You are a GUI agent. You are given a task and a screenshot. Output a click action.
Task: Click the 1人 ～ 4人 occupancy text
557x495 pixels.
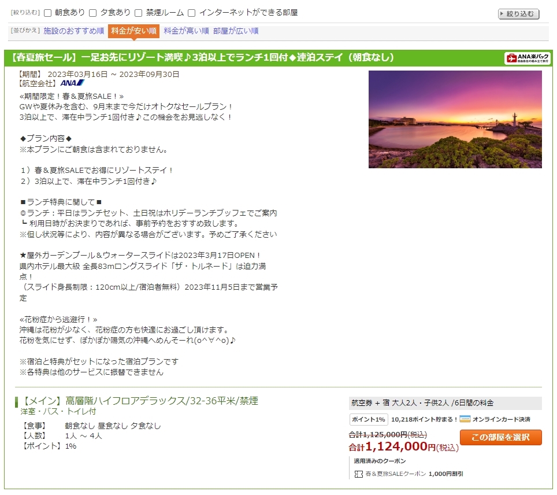click(x=83, y=436)
